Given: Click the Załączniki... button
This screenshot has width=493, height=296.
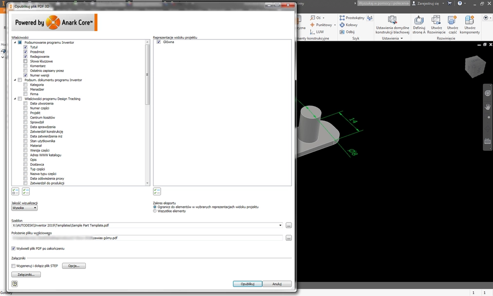Looking at the screenshot, I should 26,275.
